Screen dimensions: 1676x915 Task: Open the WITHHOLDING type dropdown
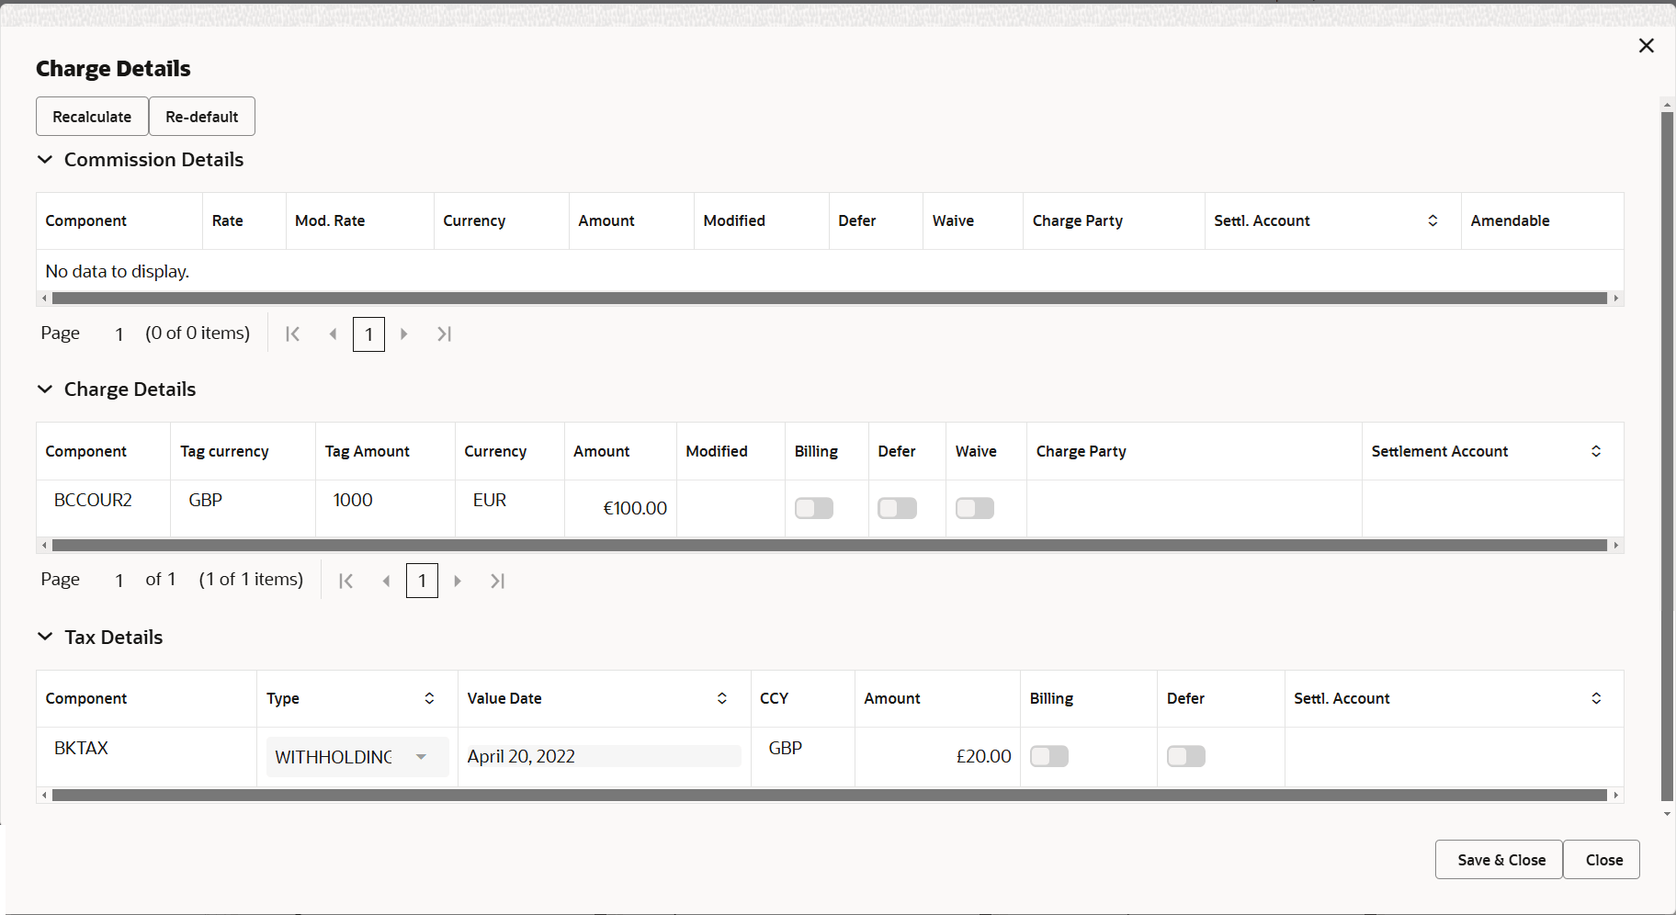422,756
